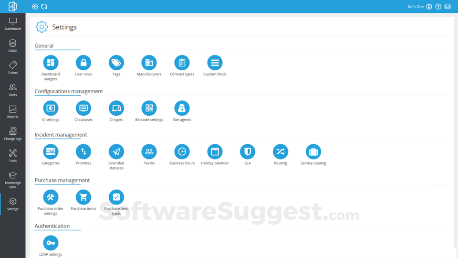Open the Holiday calendar

click(x=215, y=151)
